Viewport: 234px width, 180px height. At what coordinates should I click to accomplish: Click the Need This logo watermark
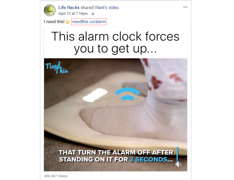(x=57, y=68)
